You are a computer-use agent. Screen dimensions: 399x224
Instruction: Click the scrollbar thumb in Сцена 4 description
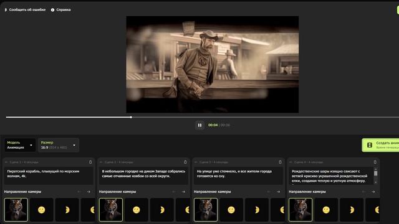375,173
